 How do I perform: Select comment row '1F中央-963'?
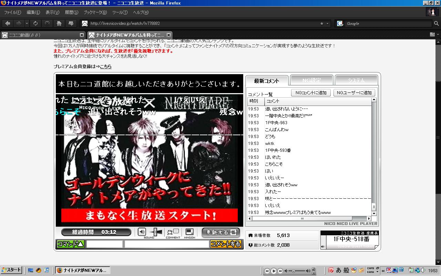click(x=309, y=123)
